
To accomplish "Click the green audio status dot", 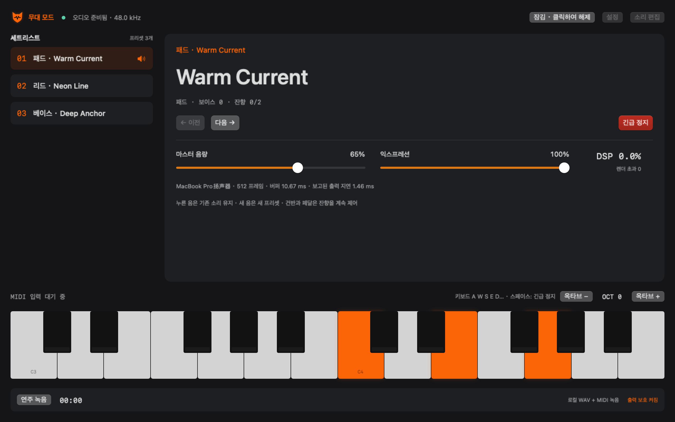I will (64, 18).
